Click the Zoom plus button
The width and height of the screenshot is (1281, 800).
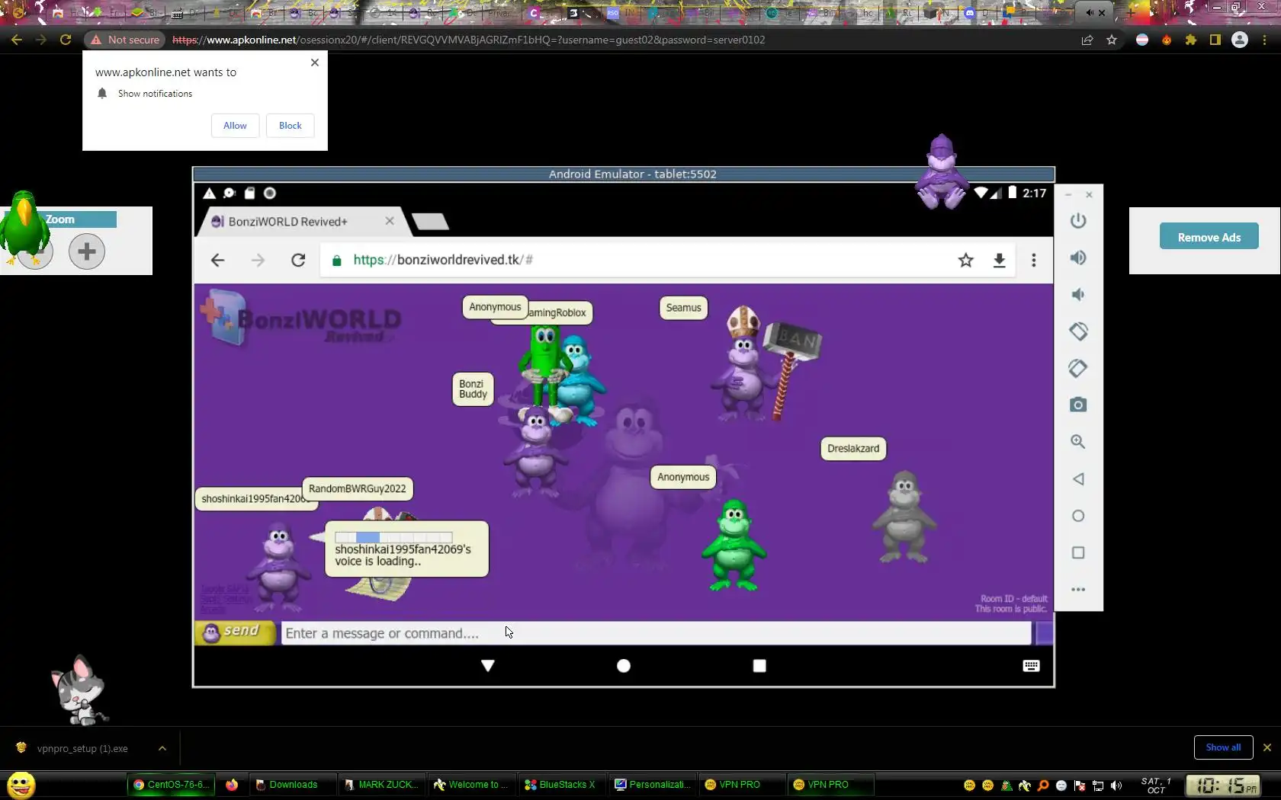87,251
